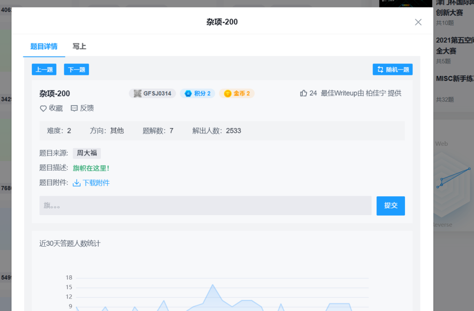Viewport: 474px width, 311px height.
Task: Load a random challenge with 随机一题
Action: [x=393, y=69]
